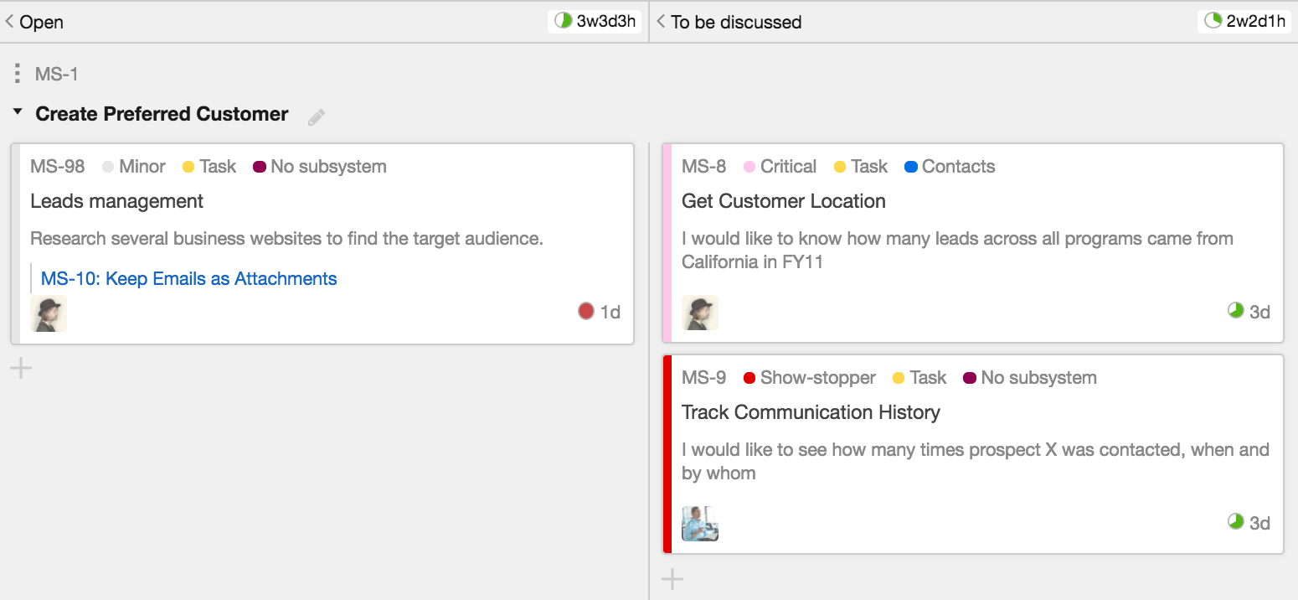This screenshot has width=1298, height=600.
Task: Open the MS-9 issue ID
Action: (x=704, y=377)
